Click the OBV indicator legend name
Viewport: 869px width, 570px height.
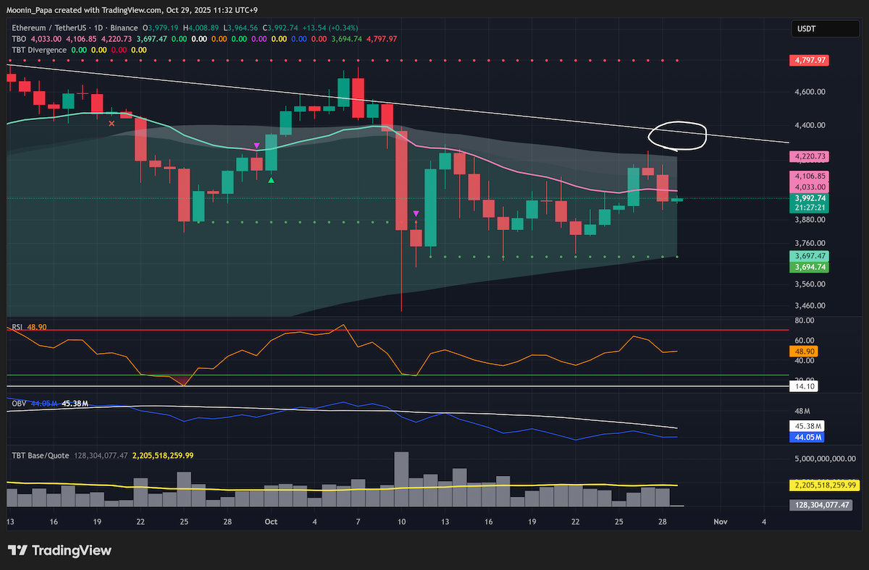click(x=18, y=403)
